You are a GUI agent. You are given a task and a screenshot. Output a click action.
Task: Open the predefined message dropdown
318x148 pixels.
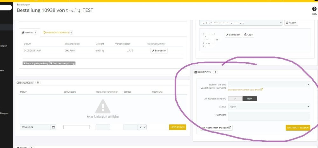[x=269, y=85]
